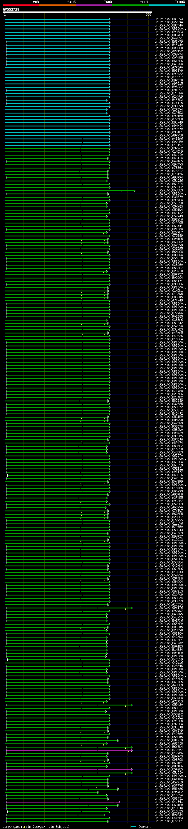Select label UniRef100_B3RZ62
Viewport: 188px width, 829px height.
click(x=169, y=148)
